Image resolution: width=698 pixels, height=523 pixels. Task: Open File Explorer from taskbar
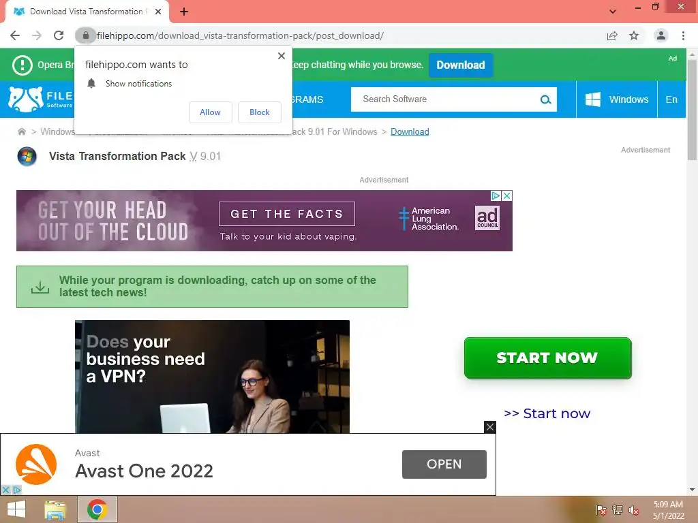coord(55,509)
